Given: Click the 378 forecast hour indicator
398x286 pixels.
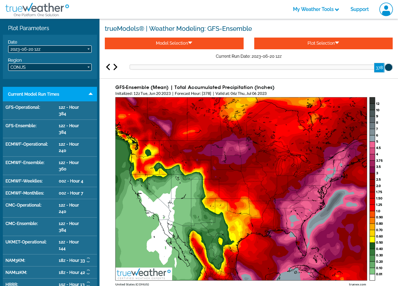Looking at the screenshot, I should coord(379,68).
